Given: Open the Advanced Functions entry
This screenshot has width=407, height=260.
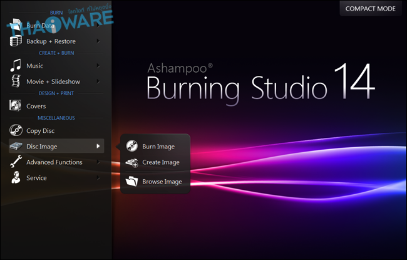Looking at the screenshot, I should pyautogui.click(x=56, y=162).
